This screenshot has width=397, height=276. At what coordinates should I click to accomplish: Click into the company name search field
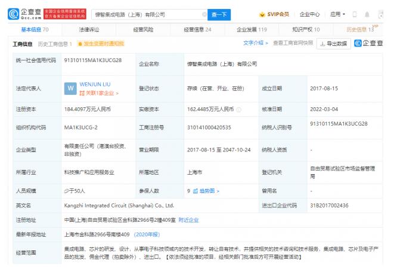pyautogui.click(x=150, y=15)
